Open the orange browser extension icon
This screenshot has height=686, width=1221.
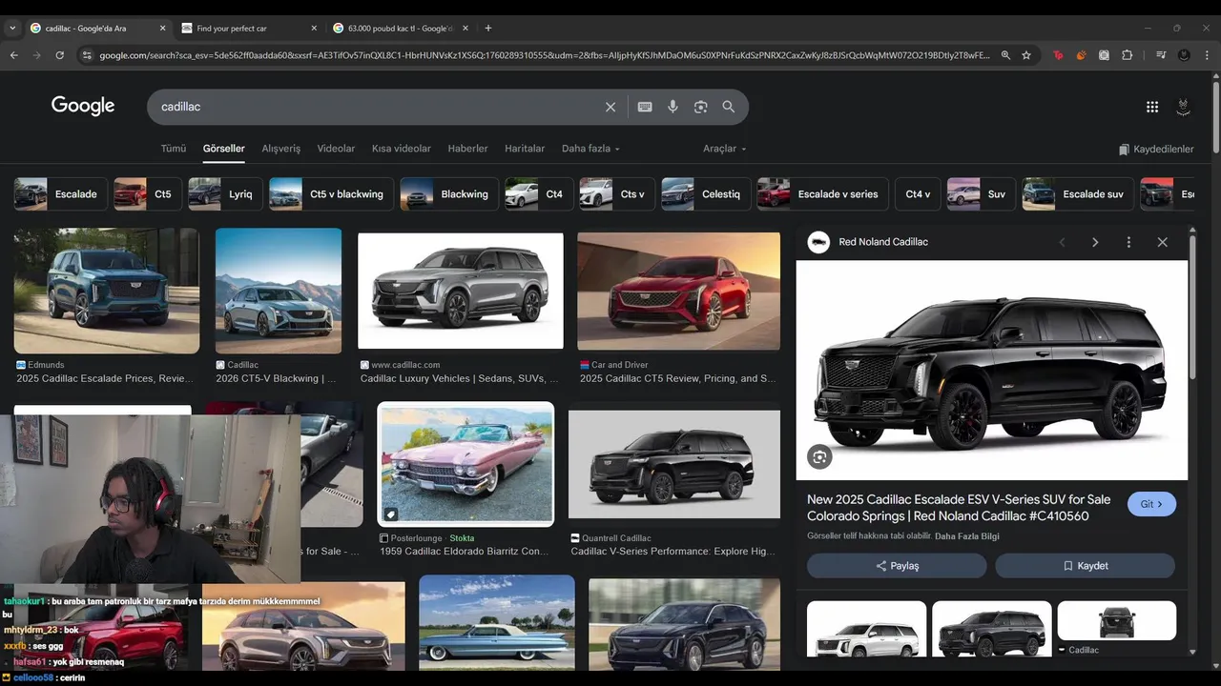click(x=1081, y=55)
